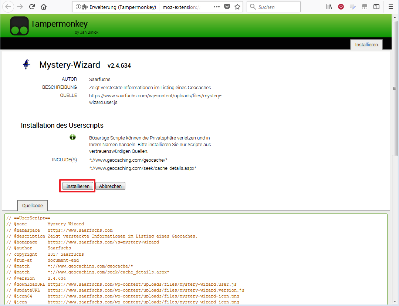Click the Installieren button to install the script
This screenshot has width=399, height=306.
[78, 186]
